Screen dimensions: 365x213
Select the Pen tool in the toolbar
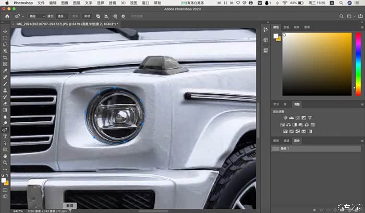pos(5,130)
